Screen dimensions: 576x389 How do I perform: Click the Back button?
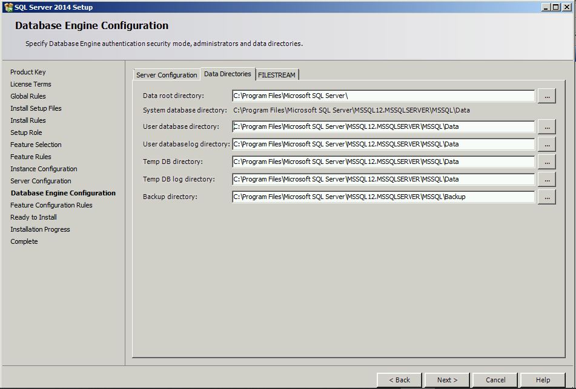click(400, 380)
